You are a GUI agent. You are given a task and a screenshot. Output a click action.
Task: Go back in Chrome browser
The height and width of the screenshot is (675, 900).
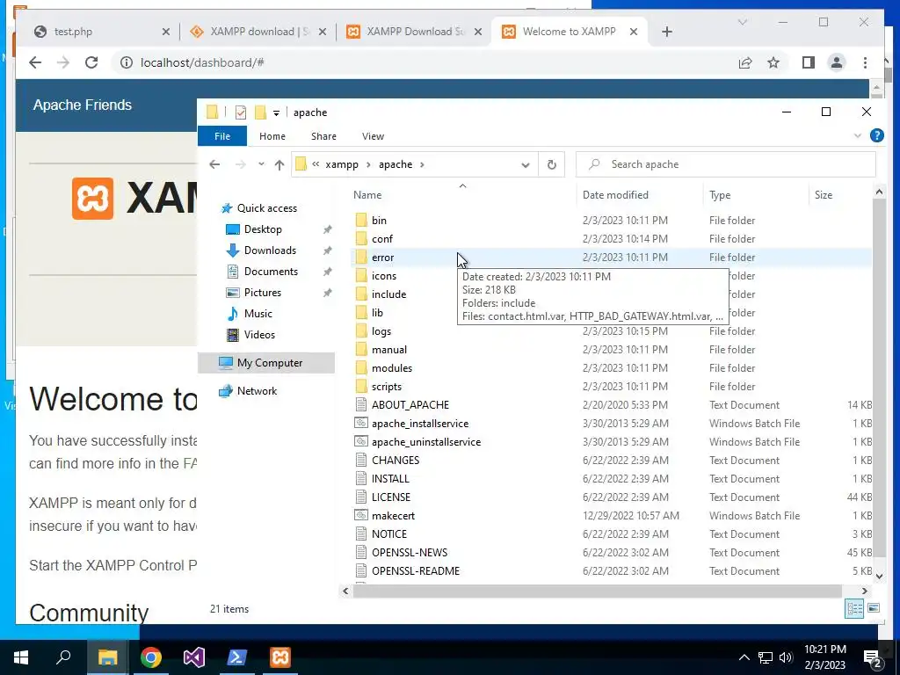(35, 62)
